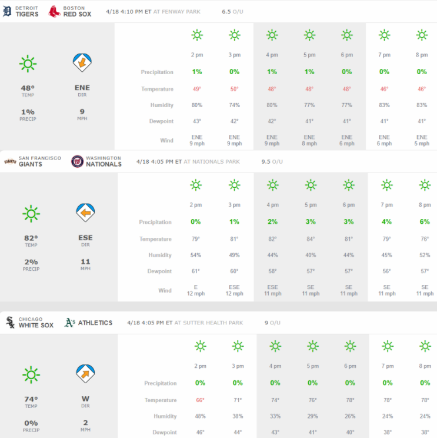
Task: Click the Chicago White Sox logo
Action: pyautogui.click(x=9, y=322)
